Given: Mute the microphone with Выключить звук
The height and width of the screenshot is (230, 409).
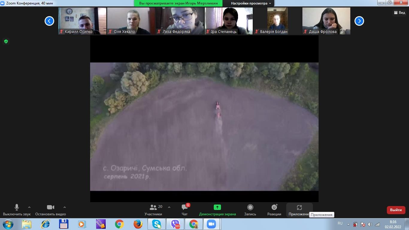Looking at the screenshot, I should coord(17,210).
